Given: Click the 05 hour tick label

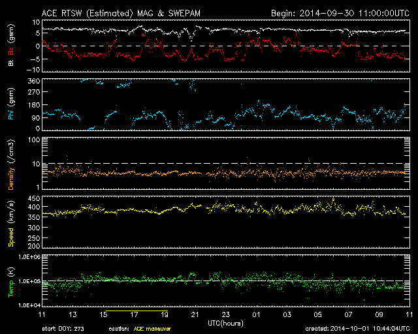Looking at the screenshot, I should (x=318, y=315).
